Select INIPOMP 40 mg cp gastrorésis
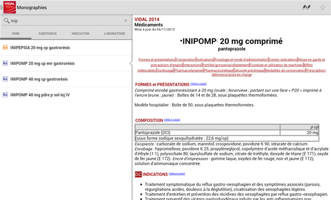Viewport: 331px width, 200px height. coord(66,79)
